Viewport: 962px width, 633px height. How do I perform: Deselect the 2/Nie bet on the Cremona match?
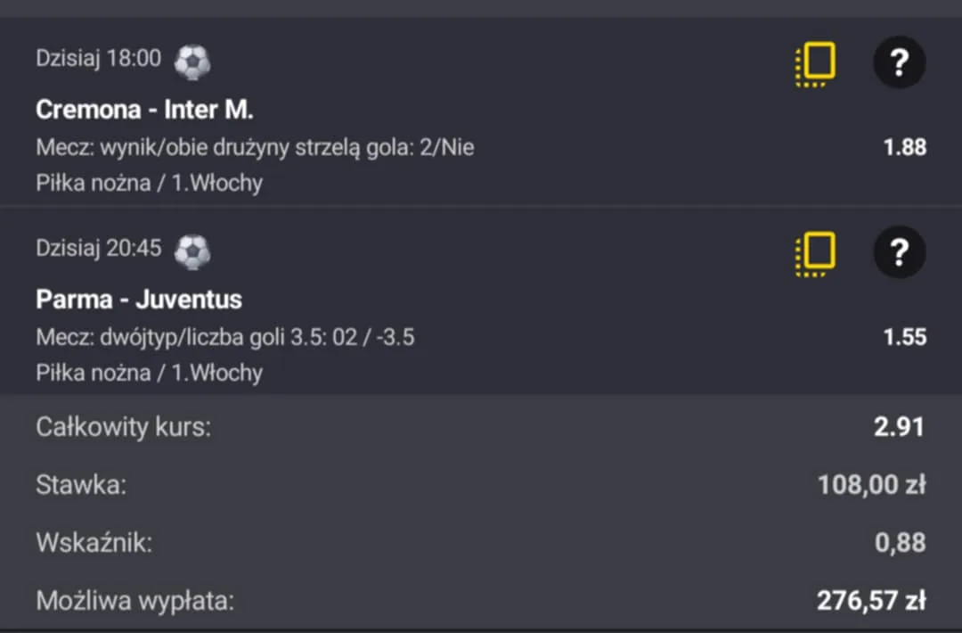tap(254, 147)
